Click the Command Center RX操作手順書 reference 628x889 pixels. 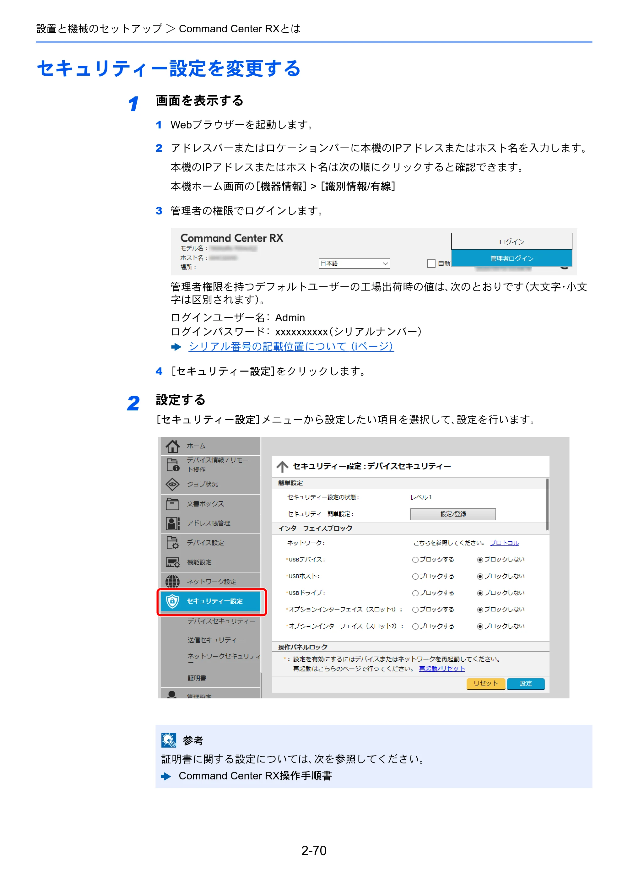pos(255,776)
